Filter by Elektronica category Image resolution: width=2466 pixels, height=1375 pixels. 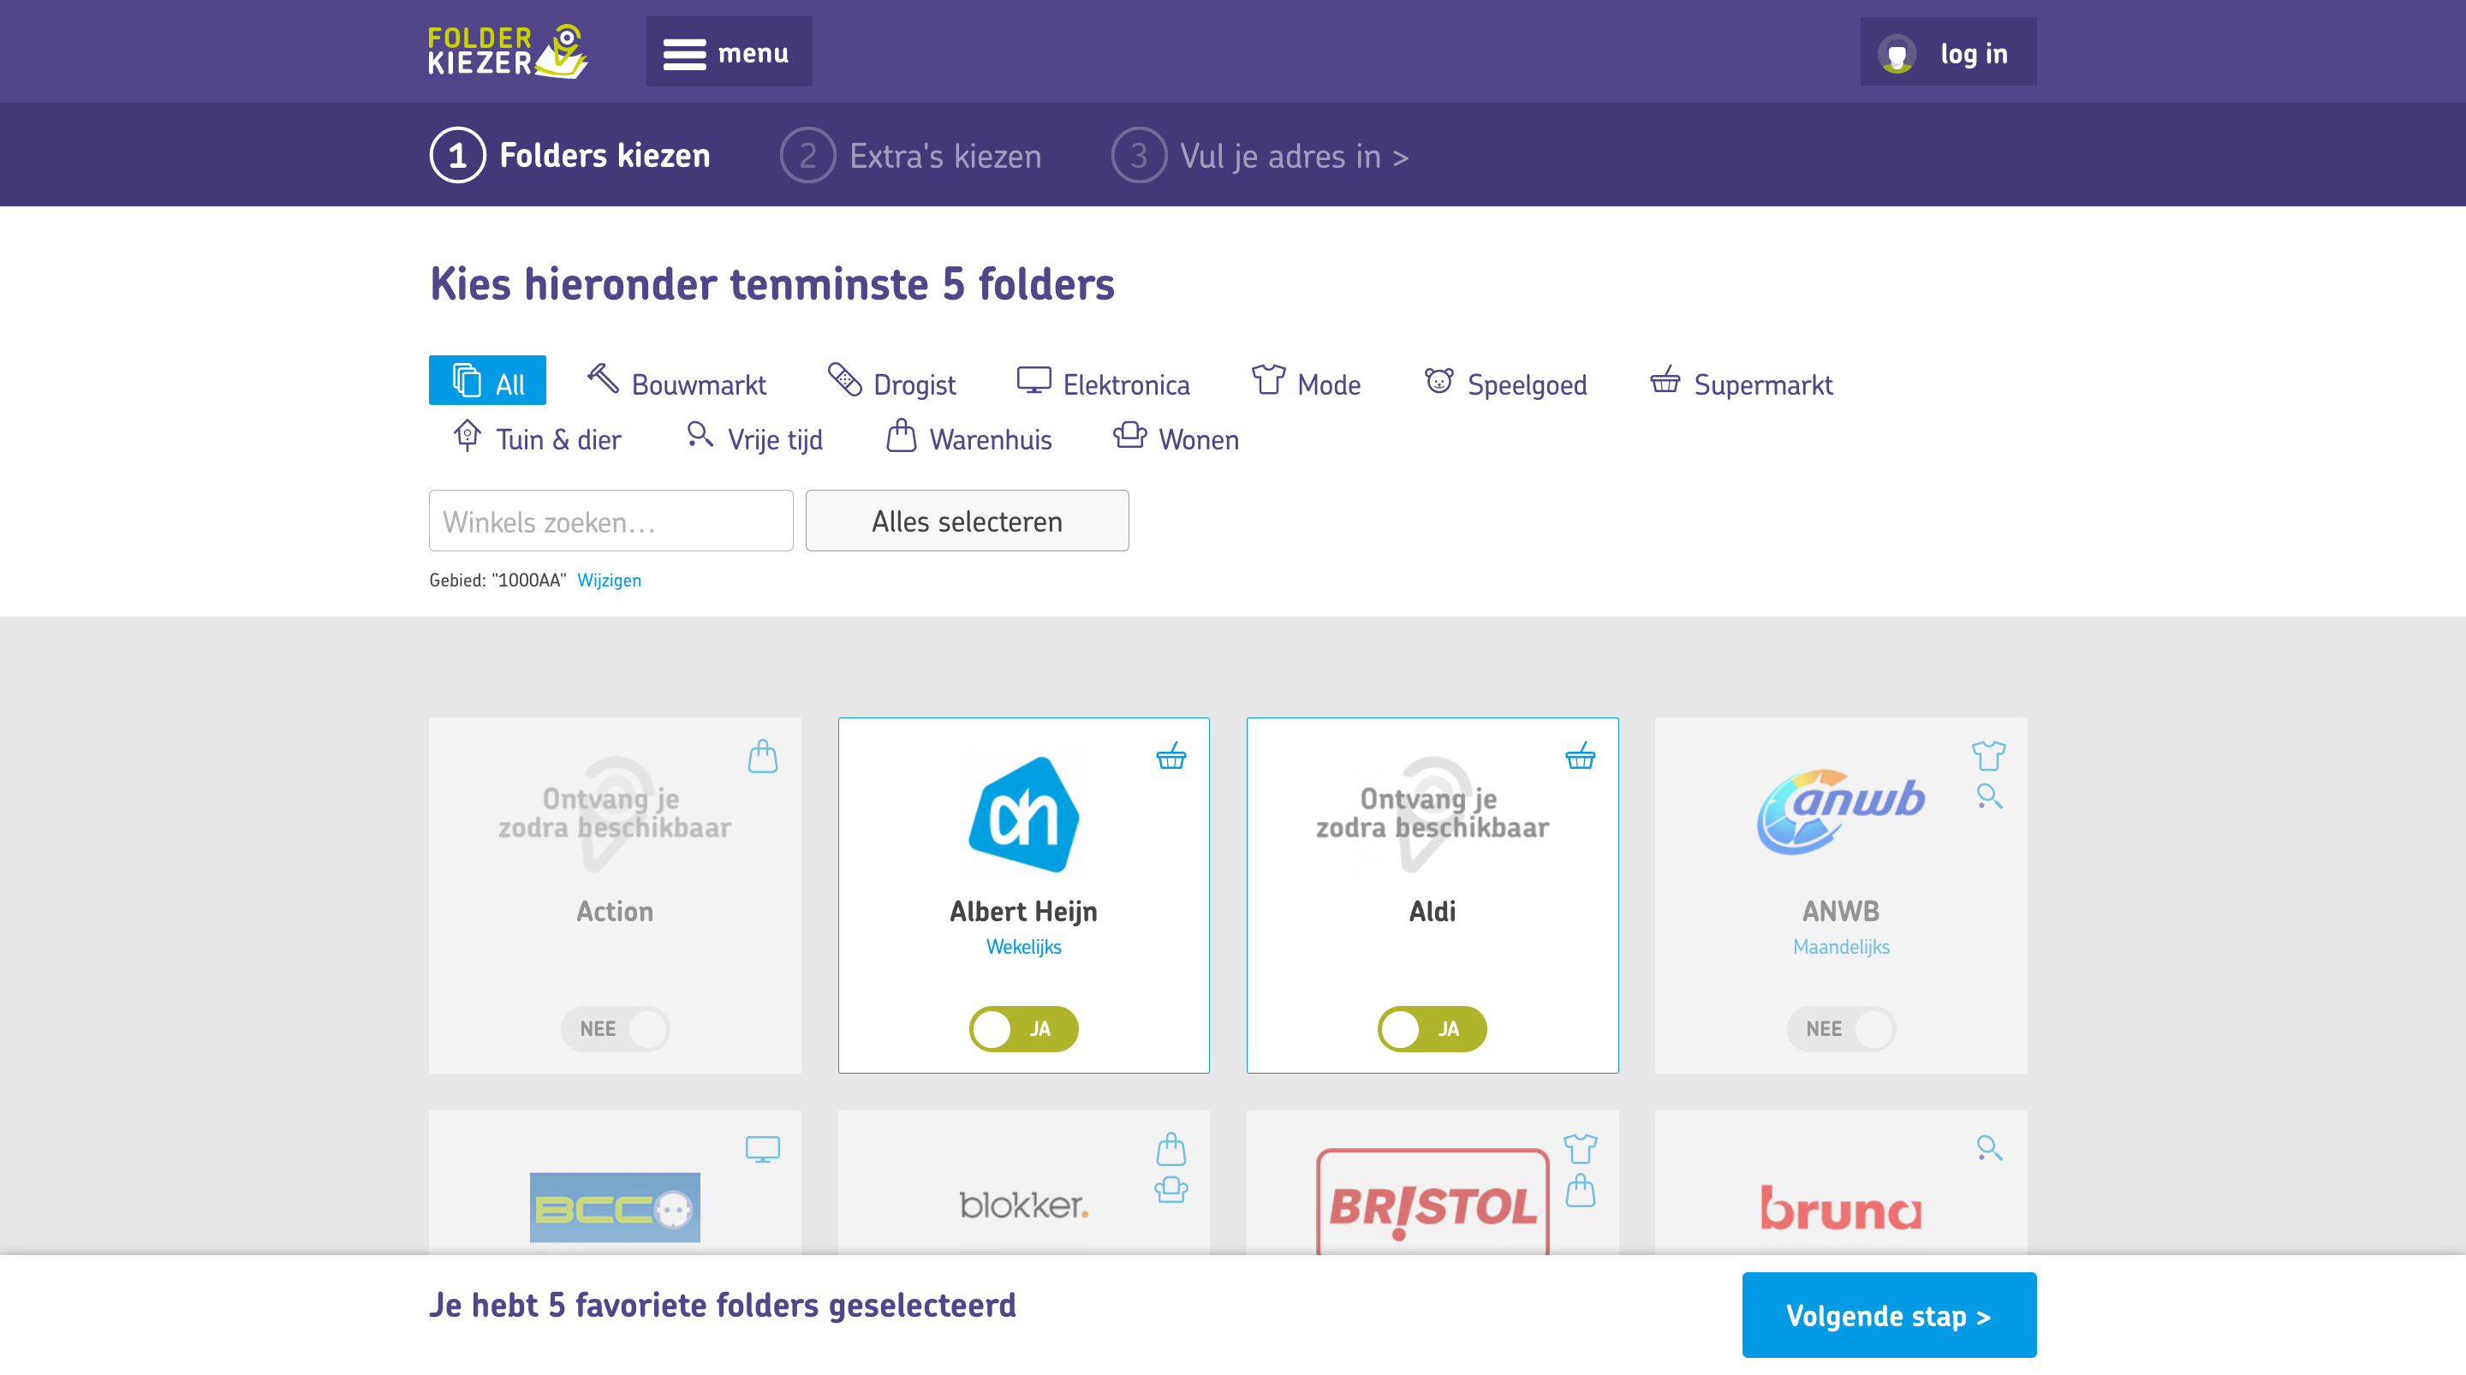pos(1103,382)
